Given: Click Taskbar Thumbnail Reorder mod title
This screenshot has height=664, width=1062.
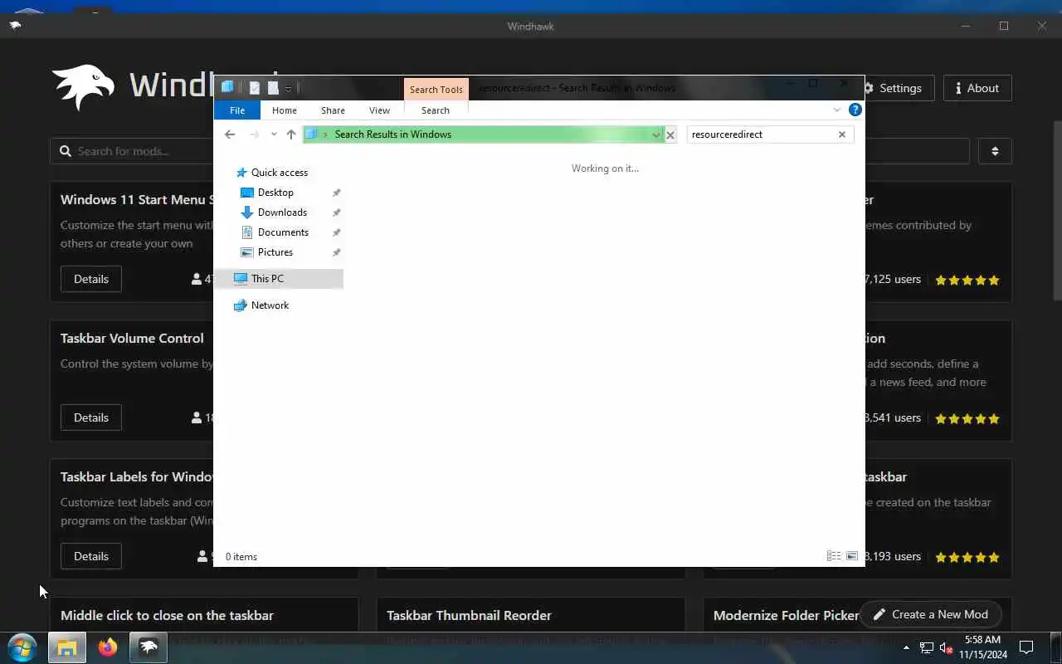Looking at the screenshot, I should click(x=469, y=615).
